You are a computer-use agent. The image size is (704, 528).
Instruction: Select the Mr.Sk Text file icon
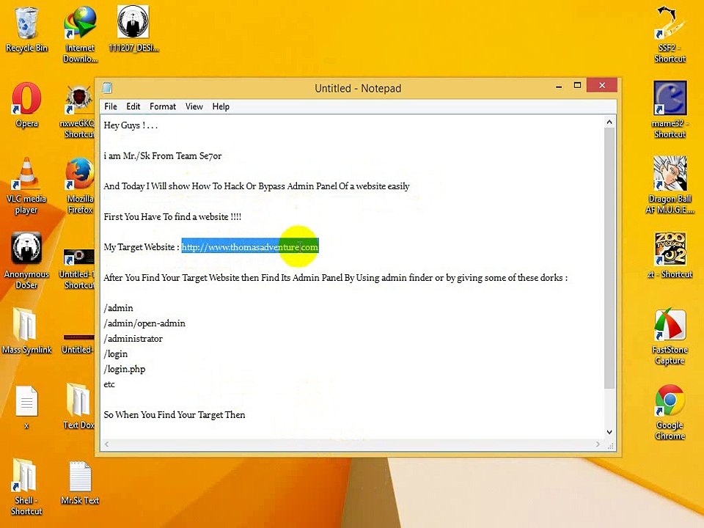[80, 483]
